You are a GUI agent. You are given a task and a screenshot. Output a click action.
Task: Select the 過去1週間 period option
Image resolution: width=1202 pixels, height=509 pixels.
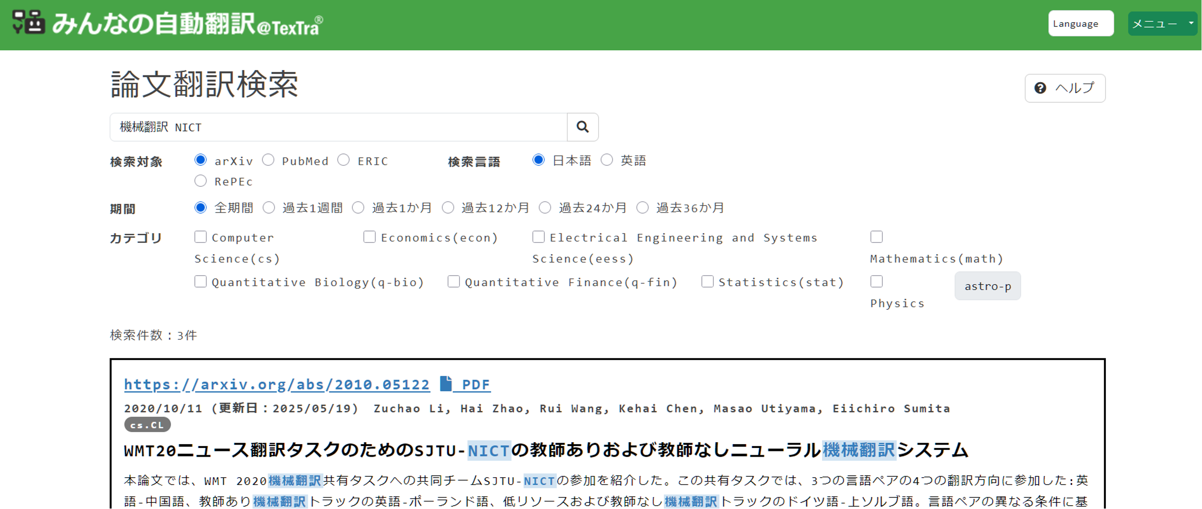pos(269,207)
